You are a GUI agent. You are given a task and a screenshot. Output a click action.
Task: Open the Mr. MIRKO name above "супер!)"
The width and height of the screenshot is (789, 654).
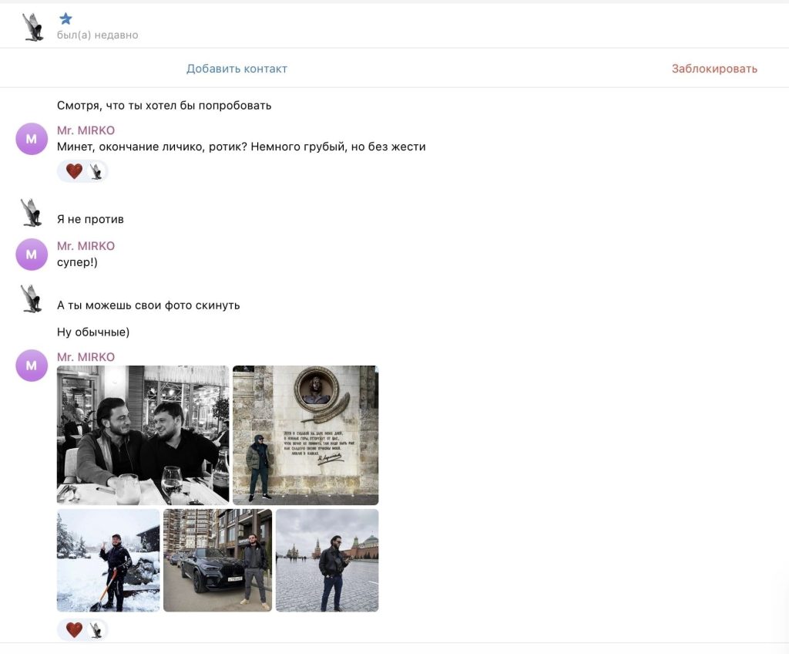tap(86, 246)
